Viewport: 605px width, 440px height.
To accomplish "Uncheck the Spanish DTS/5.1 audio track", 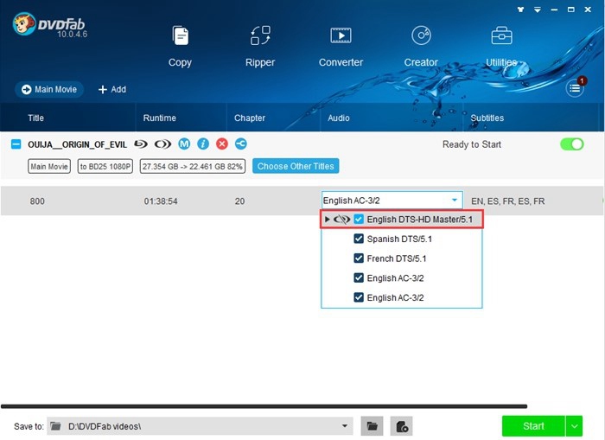I will (x=359, y=239).
